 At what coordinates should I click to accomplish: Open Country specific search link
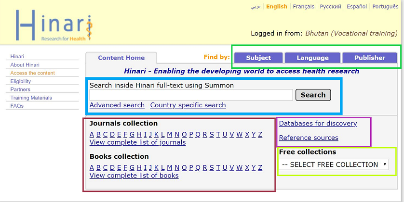pos(188,105)
